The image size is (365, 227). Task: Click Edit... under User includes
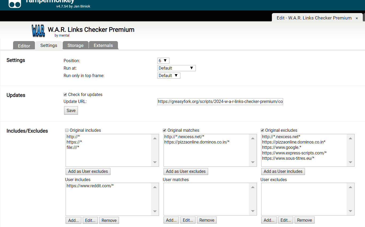click(x=90, y=220)
